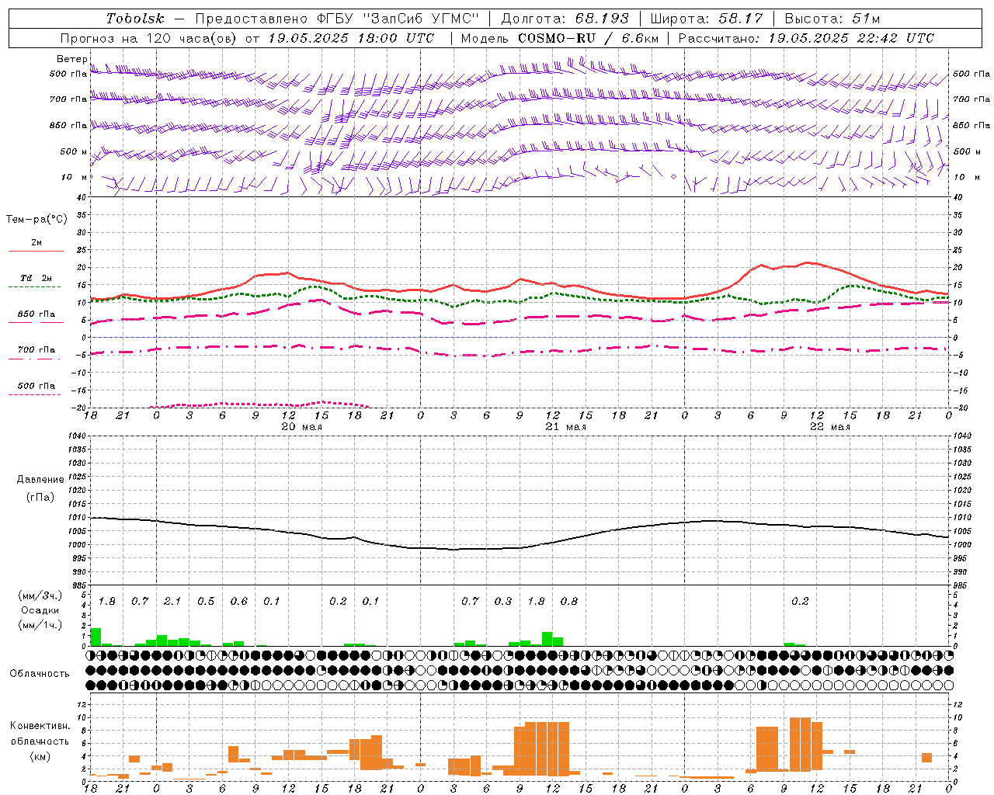Click the Ветер wind section label
Screen dimensions: 994x795
(71, 59)
